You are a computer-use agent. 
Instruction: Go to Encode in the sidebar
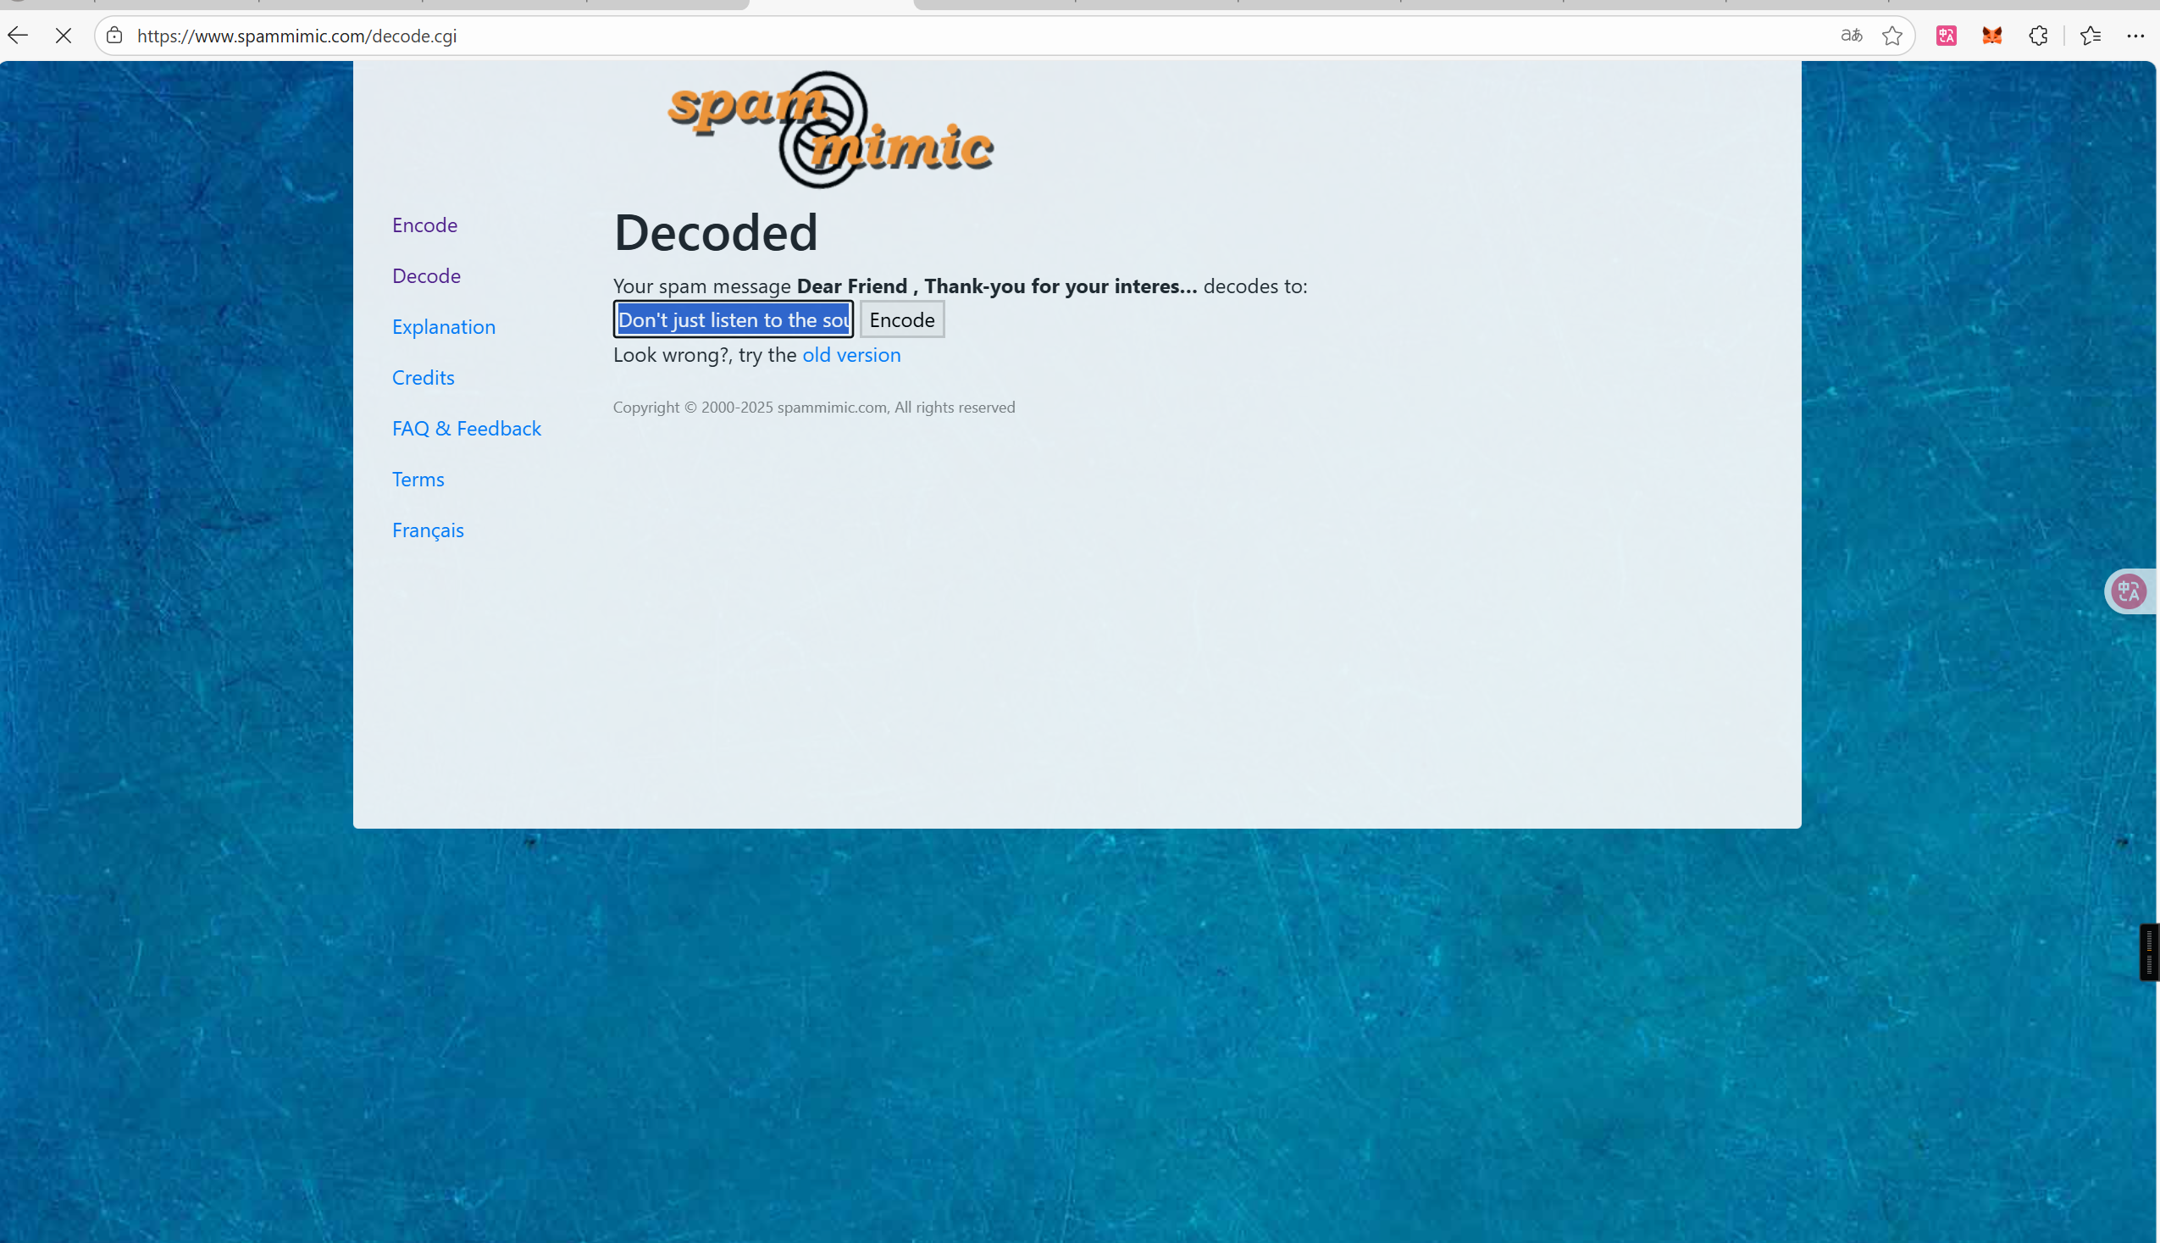tap(424, 225)
